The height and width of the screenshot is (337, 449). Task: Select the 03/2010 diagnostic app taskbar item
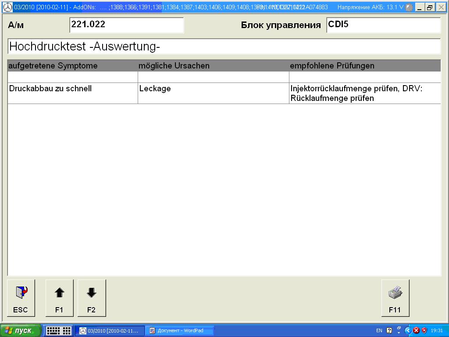[x=110, y=331]
